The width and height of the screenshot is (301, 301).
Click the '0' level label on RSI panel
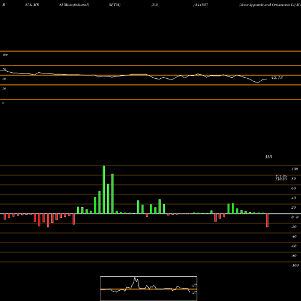pos(3,103)
